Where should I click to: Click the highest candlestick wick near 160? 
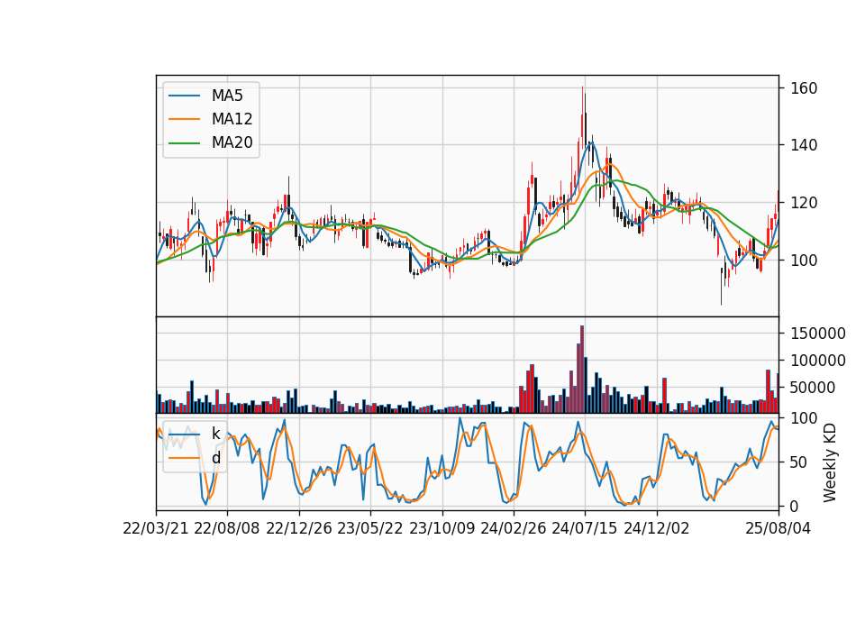582,102
